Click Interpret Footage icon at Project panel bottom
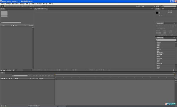This screenshot has width=177, height=107. 1,70
